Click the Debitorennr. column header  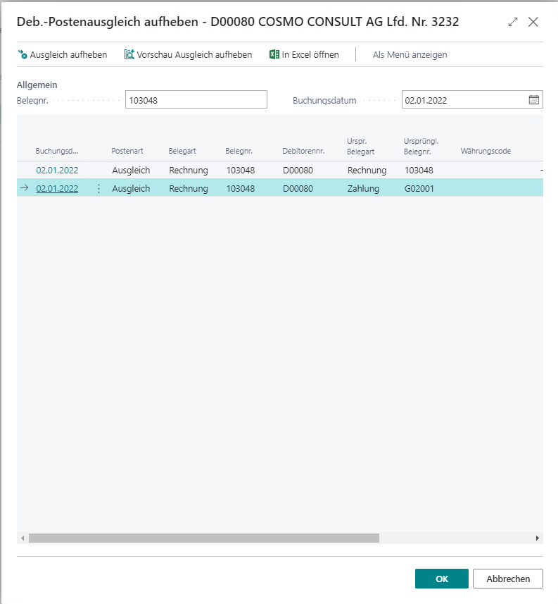coord(303,151)
